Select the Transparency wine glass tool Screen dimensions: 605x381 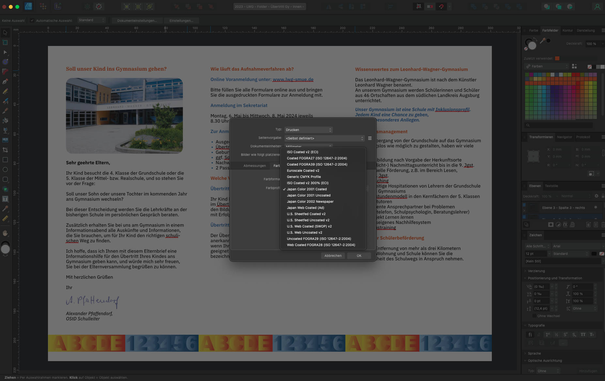pyautogui.click(x=5, y=130)
